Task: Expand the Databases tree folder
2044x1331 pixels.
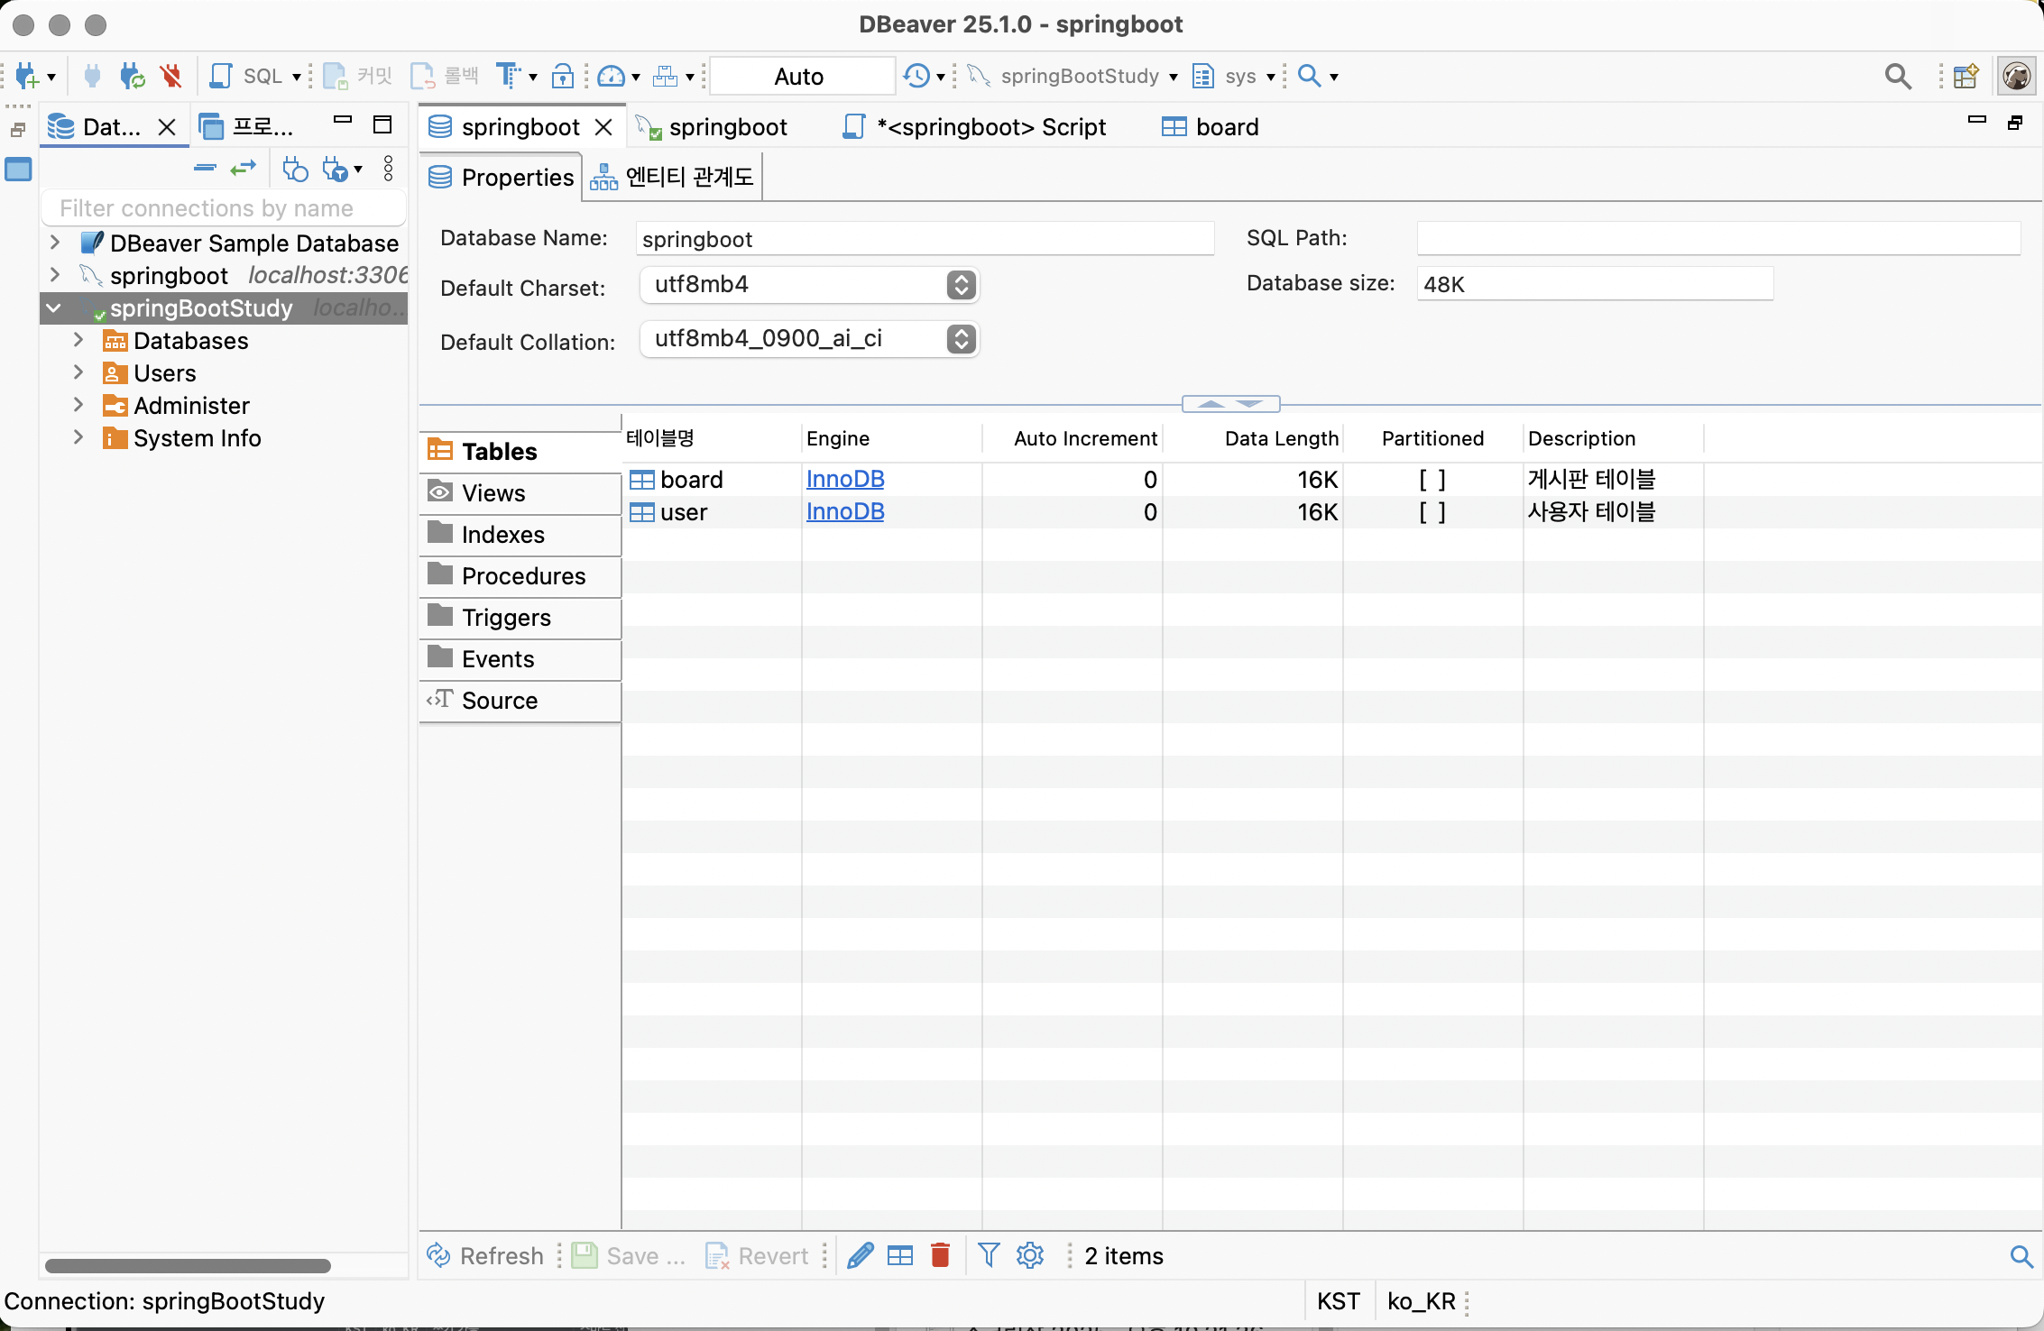Action: 78,341
